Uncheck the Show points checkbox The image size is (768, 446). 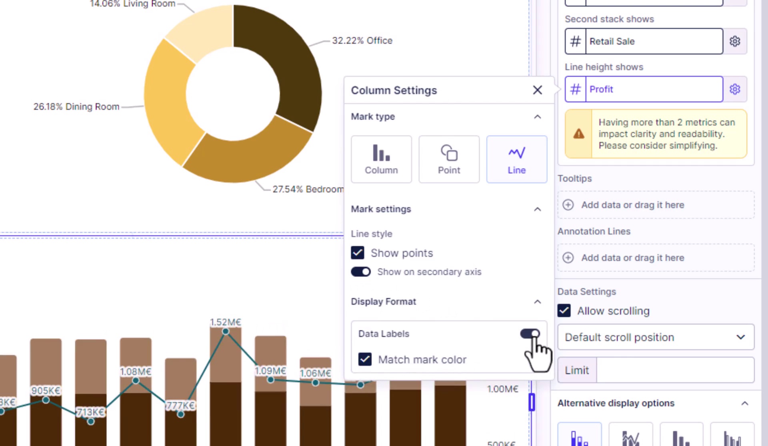click(358, 253)
